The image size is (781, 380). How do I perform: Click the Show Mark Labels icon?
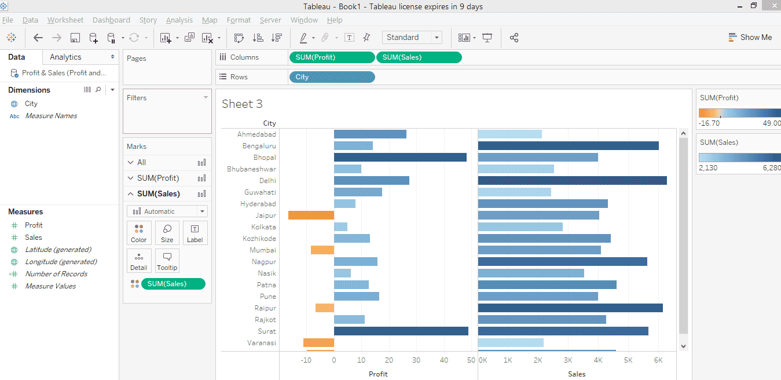coord(348,37)
